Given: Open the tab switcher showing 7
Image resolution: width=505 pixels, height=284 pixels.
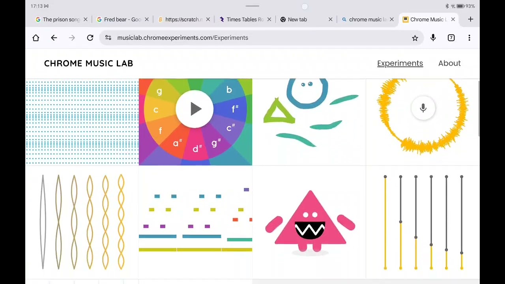Looking at the screenshot, I should click(451, 38).
